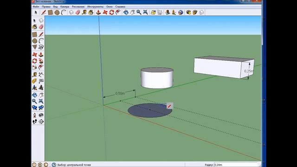Select the Paint Bucket in the left palette

34,27
